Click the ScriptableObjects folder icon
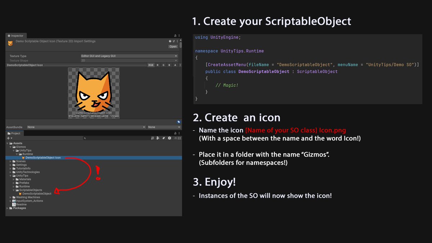Viewport: 432px width, 243px height. point(17,190)
